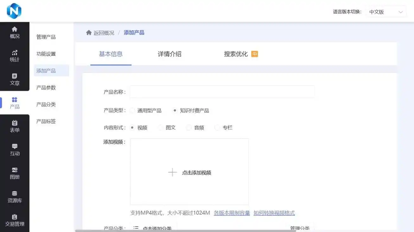The image size is (414, 232).
Task: Open 如何转换视频格式 help link
Action: (x=274, y=213)
